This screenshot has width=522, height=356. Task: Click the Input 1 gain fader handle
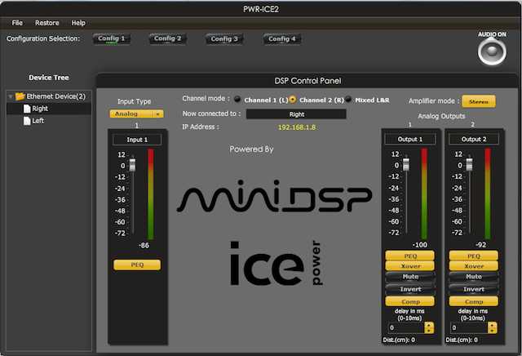132,165
